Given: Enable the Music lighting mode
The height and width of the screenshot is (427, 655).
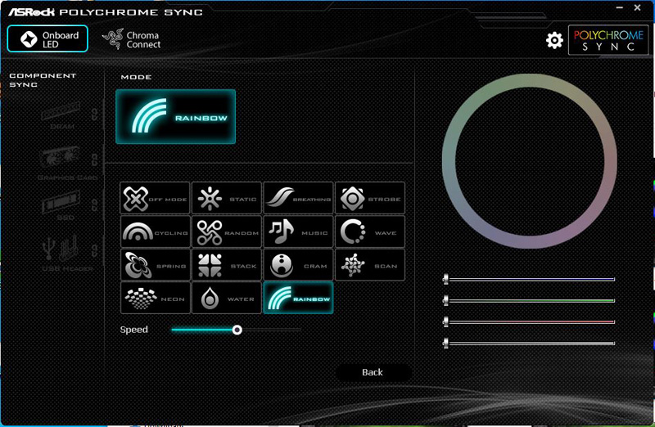Looking at the screenshot, I should pos(298,231).
